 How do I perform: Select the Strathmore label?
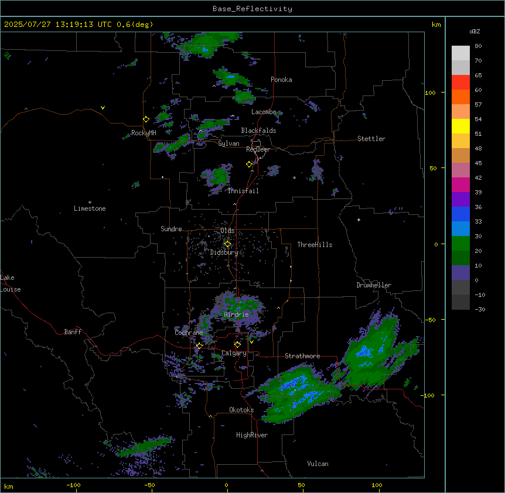[x=302, y=356]
